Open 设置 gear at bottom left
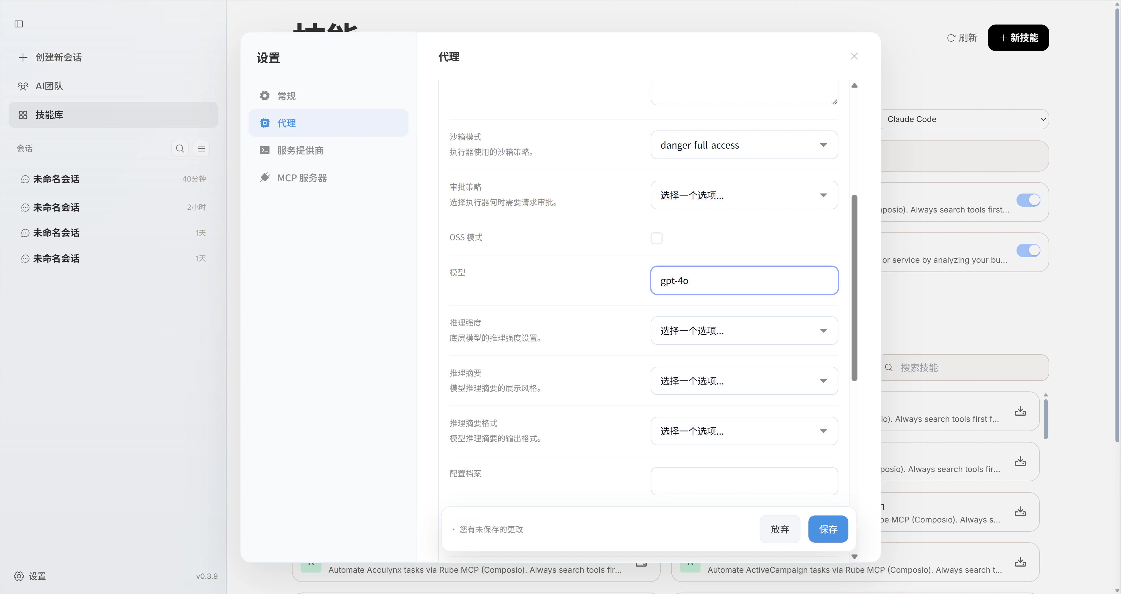Screen dimensions: 1121x594 (x=18, y=576)
